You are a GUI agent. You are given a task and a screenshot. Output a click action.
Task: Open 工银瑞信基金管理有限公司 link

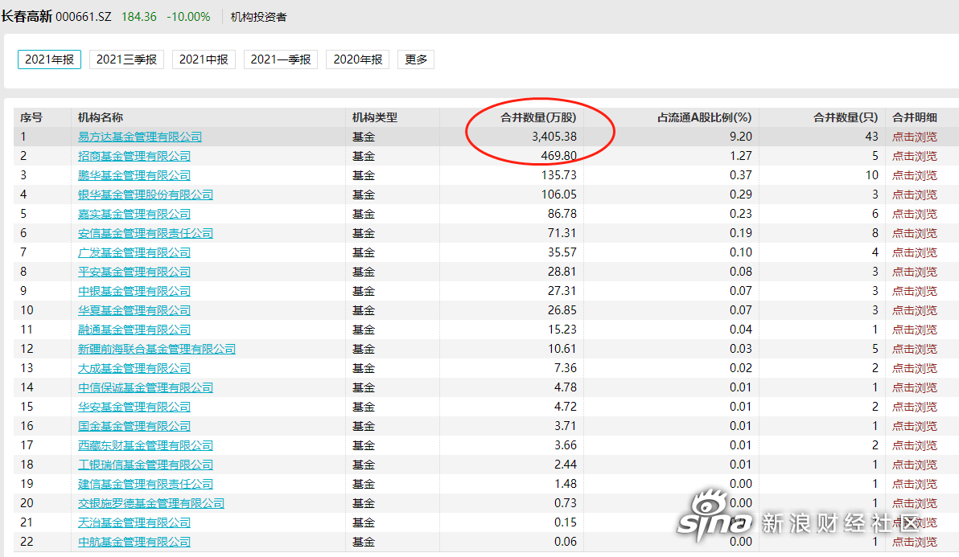coord(146,465)
